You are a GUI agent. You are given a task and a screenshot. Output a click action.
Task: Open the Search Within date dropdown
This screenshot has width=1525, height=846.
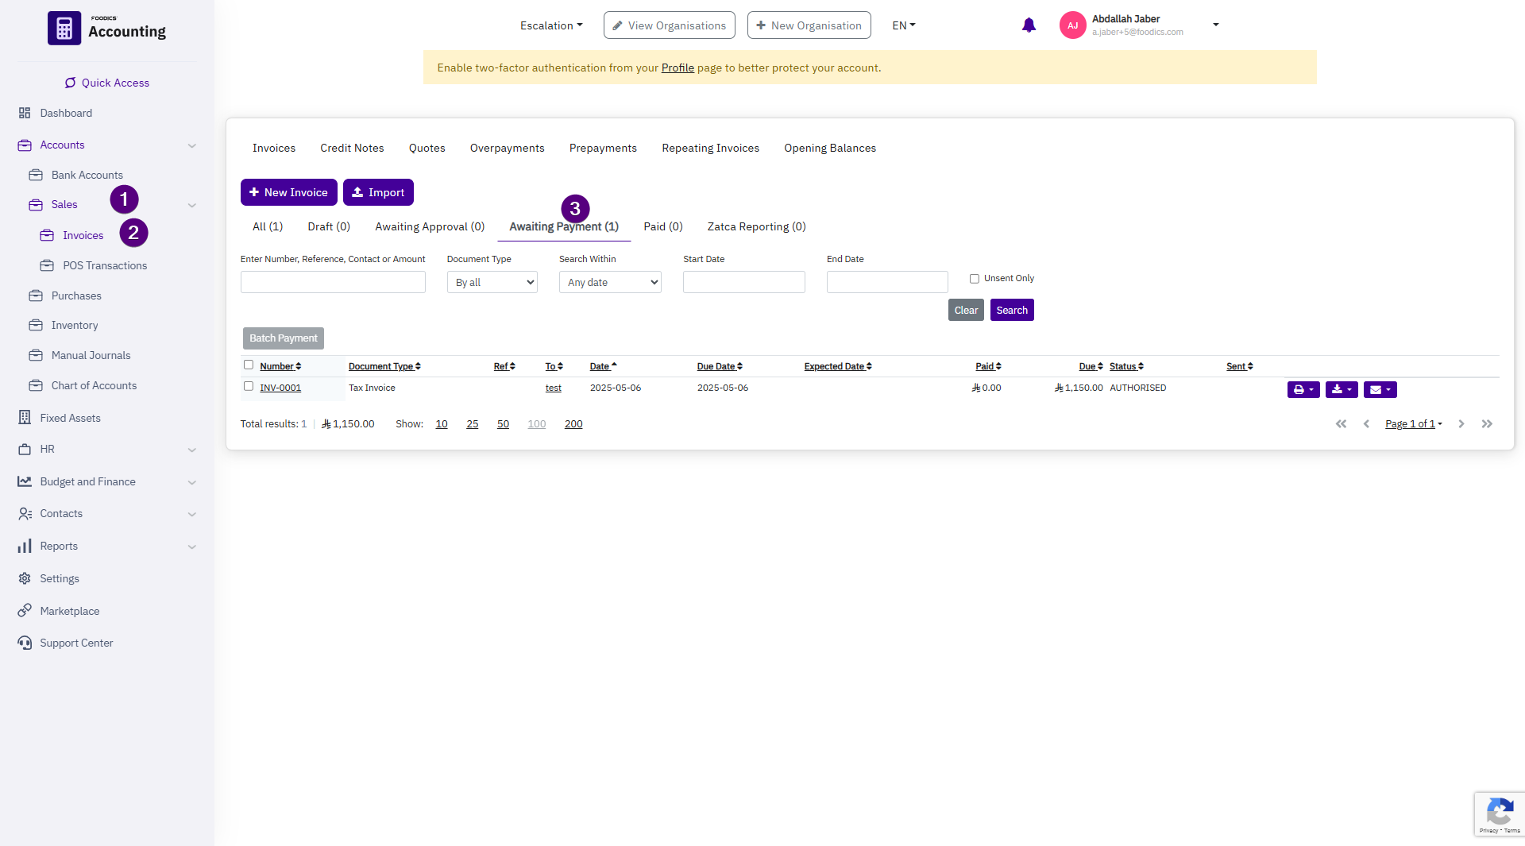pyautogui.click(x=609, y=283)
